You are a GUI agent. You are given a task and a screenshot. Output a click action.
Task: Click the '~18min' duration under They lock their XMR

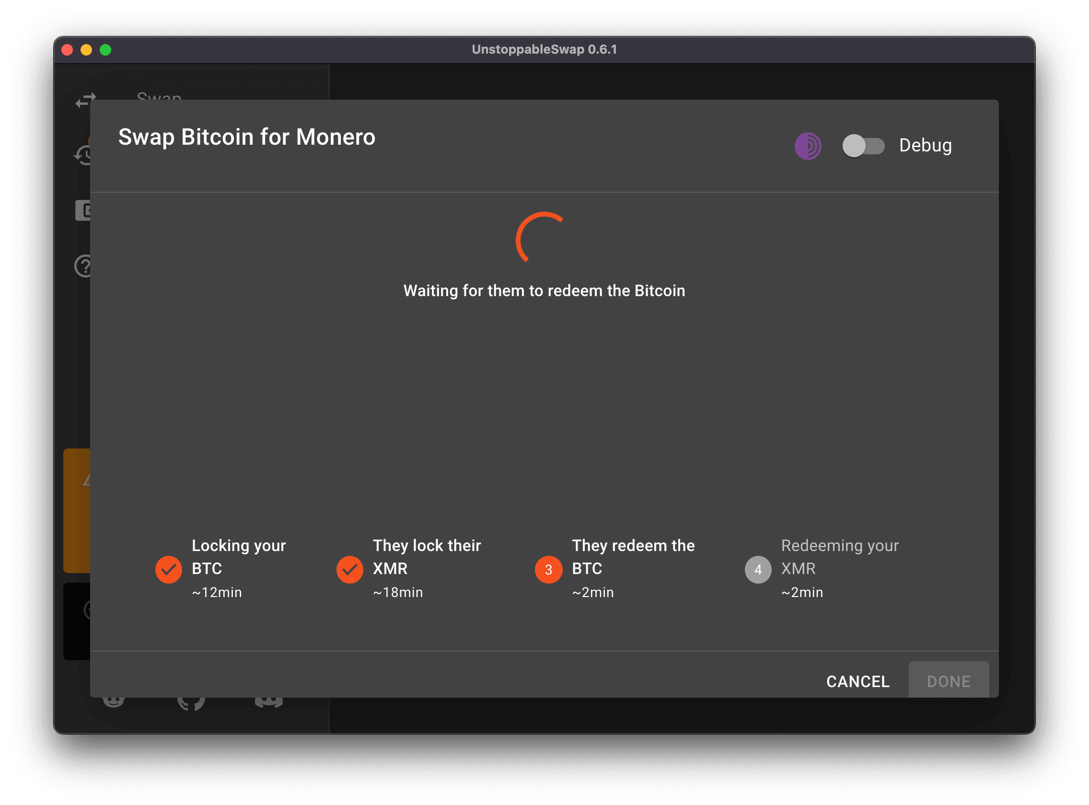398,592
